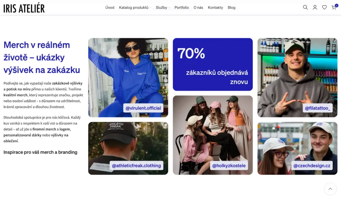Open the Portfolio menu item
The height and width of the screenshot is (198, 341).
181,8
